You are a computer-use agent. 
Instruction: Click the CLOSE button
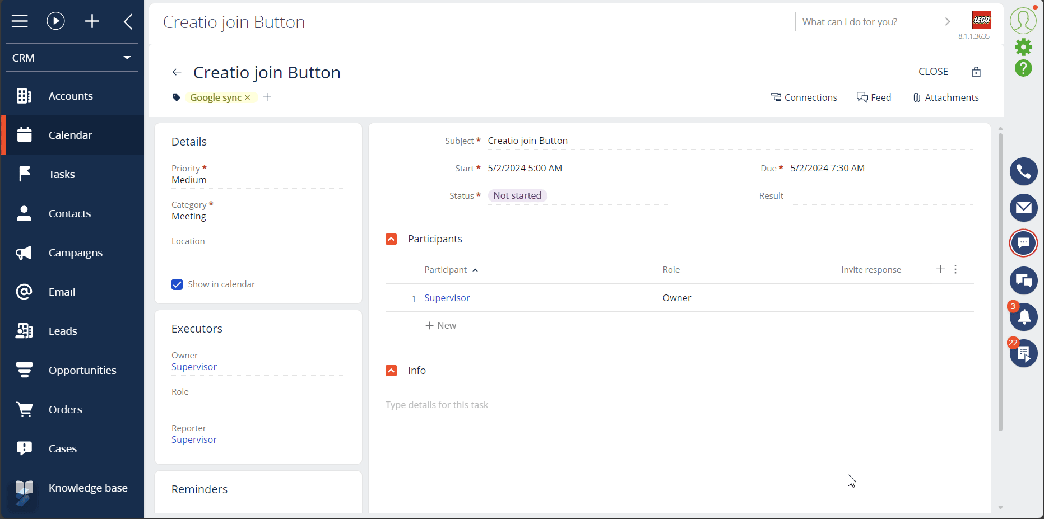point(933,72)
